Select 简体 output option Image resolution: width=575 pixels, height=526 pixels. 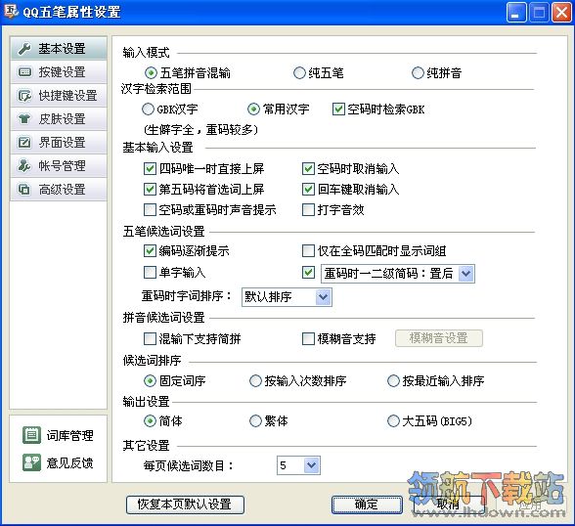pyautogui.click(x=150, y=420)
